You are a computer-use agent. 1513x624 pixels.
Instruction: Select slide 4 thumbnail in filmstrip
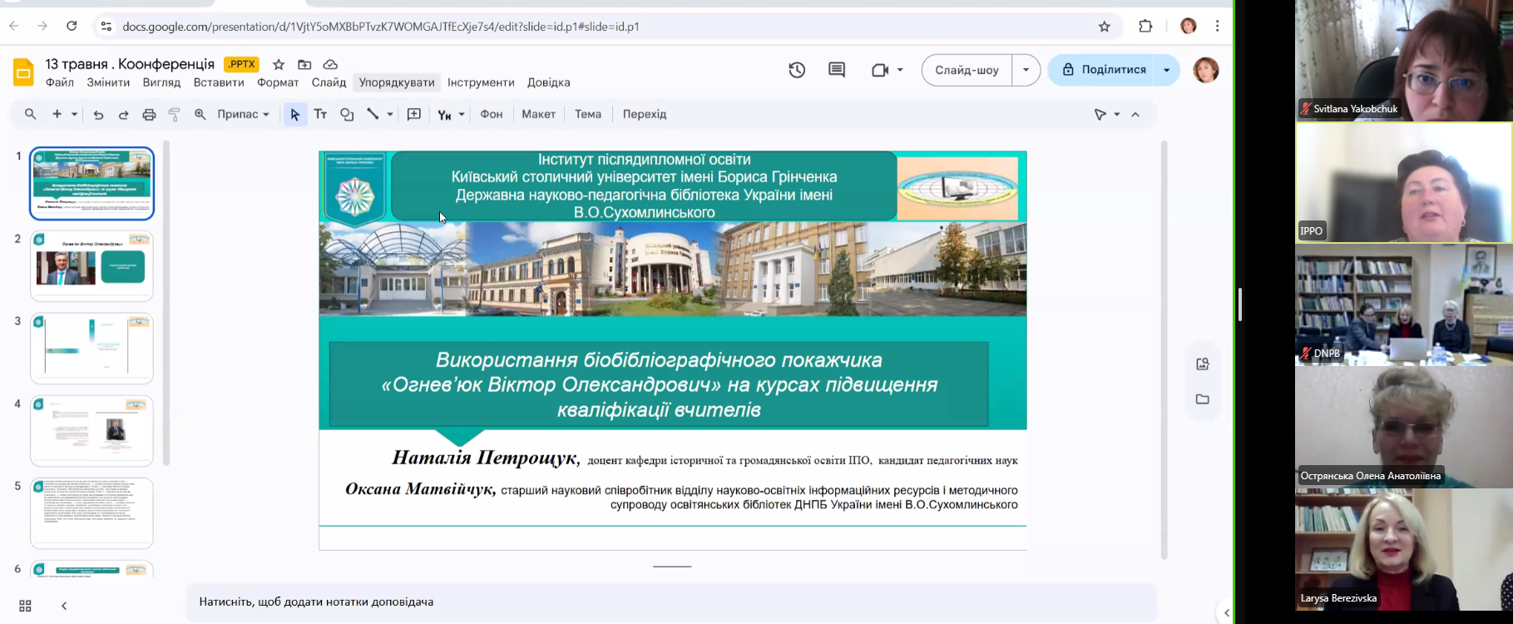pos(91,430)
